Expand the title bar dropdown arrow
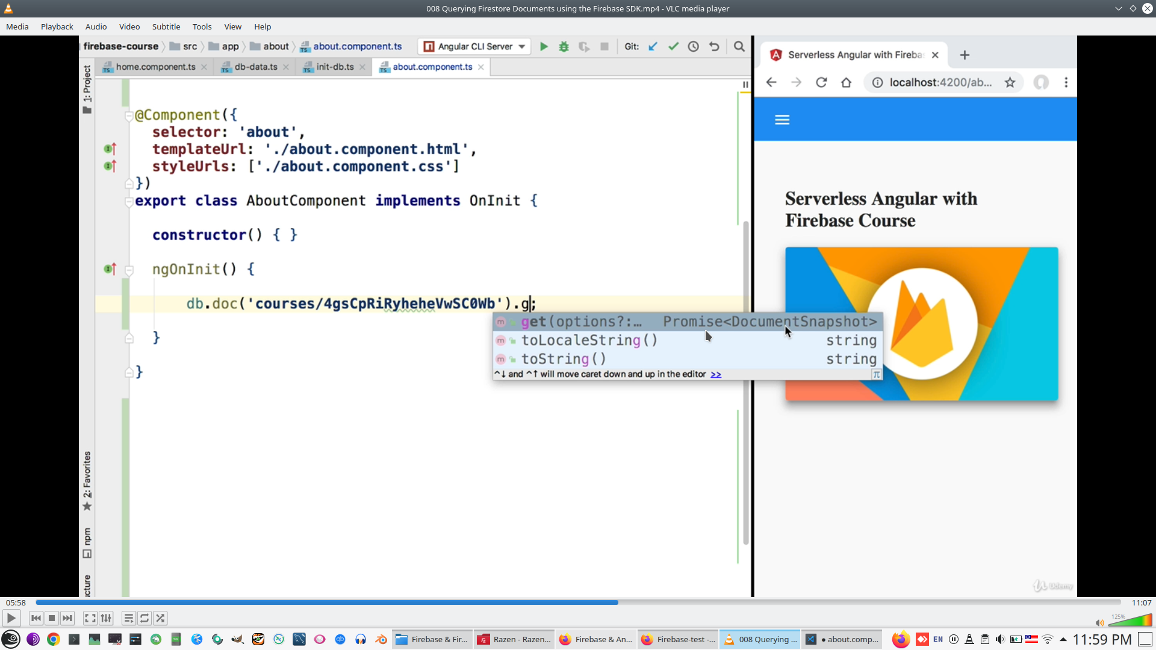Screen dimensions: 1156x650 [x=1118, y=8]
